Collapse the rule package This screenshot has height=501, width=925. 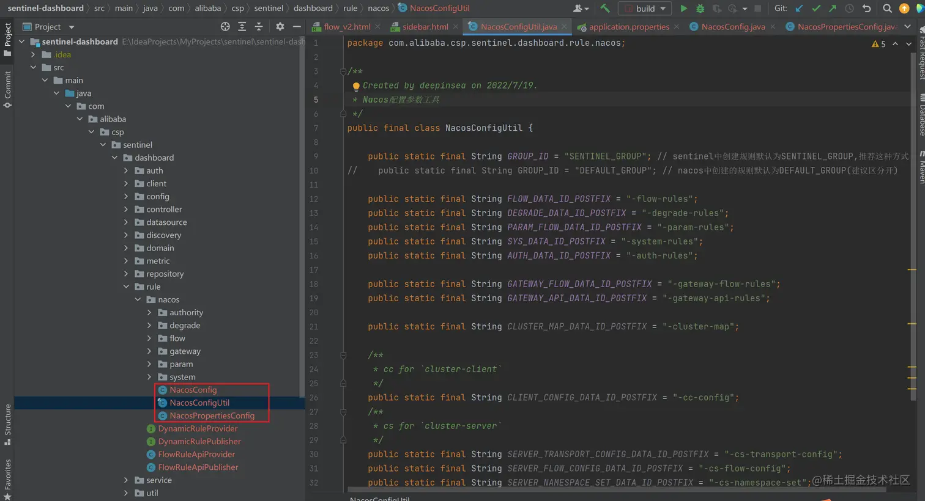point(126,287)
